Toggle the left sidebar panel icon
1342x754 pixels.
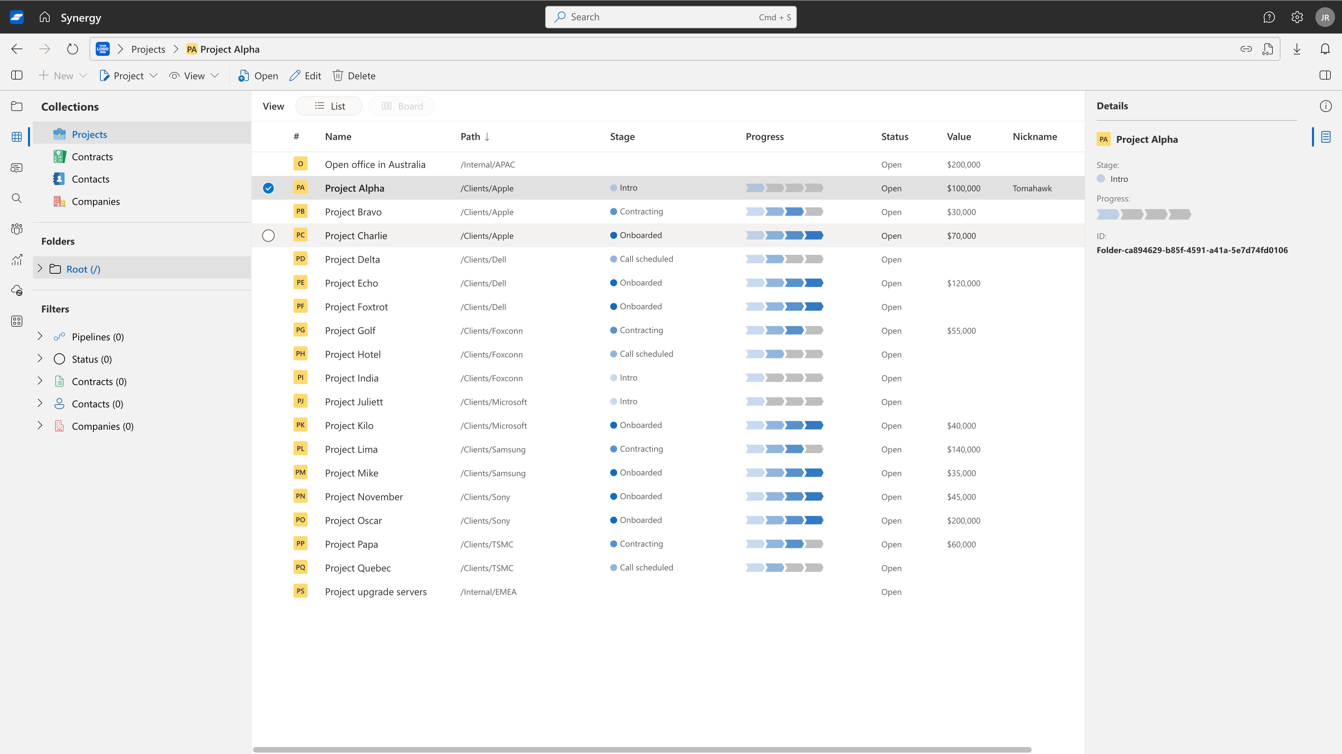coord(17,75)
